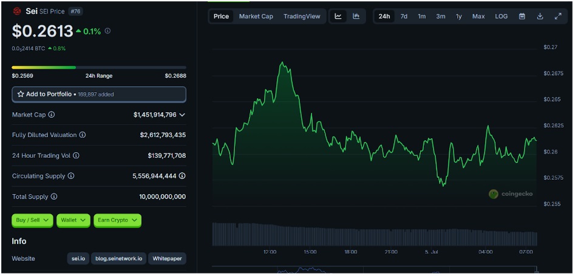Click the Sei logo icon
The height and width of the screenshot is (276, 575).
pos(17,12)
